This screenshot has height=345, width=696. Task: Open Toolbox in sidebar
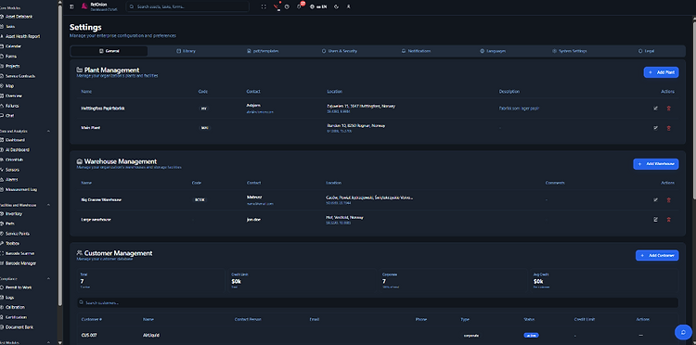click(x=12, y=244)
